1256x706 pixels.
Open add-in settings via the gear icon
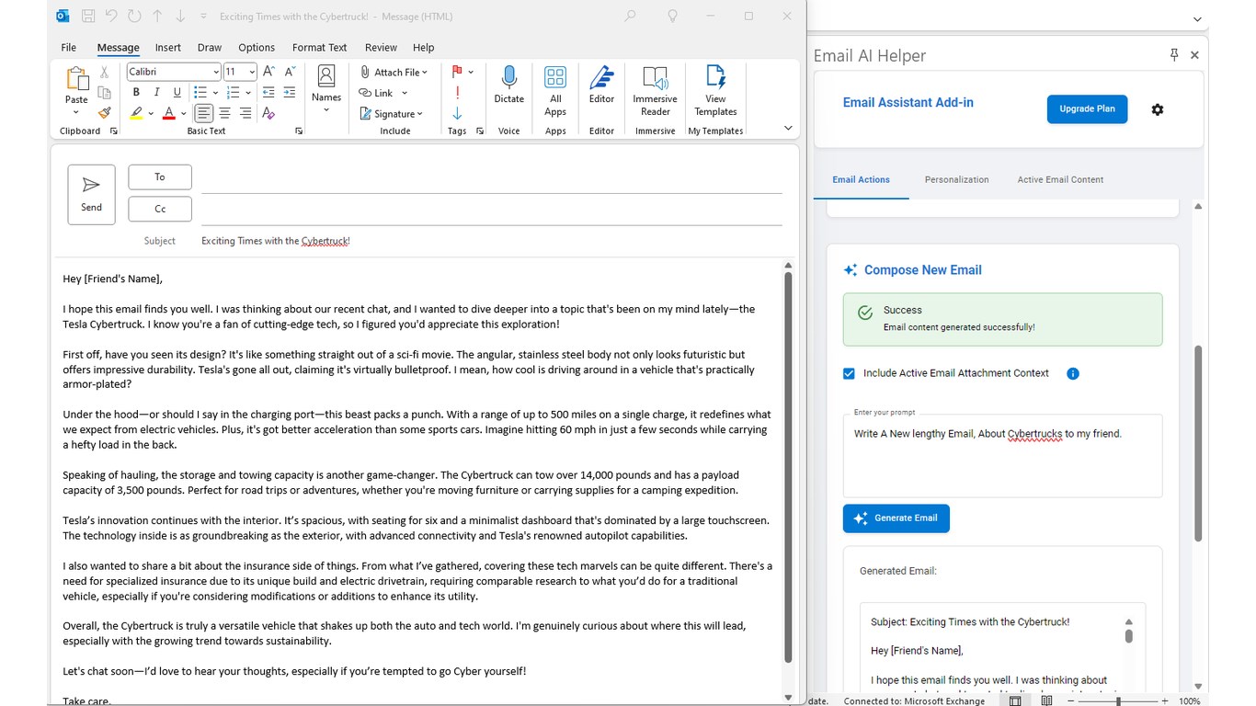pyautogui.click(x=1158, y=109)
